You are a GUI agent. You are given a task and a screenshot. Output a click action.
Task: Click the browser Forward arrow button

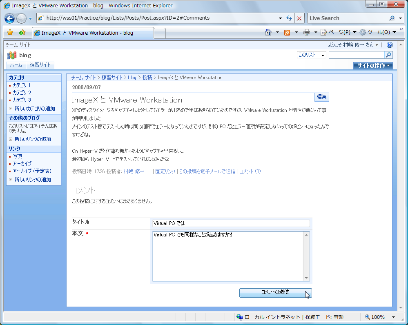[x=21, y=18]
